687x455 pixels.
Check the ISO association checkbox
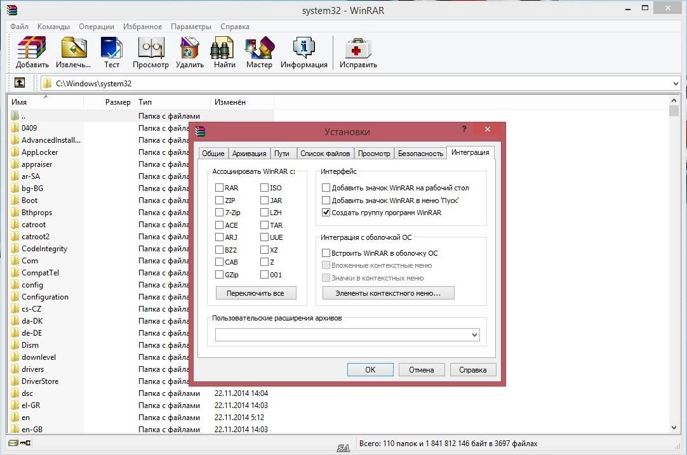coord(264,187)
